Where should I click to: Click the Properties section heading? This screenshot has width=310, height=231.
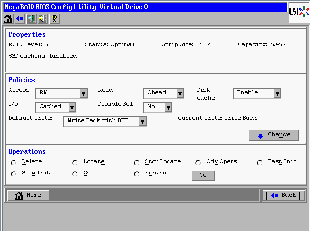click(27, 34)
